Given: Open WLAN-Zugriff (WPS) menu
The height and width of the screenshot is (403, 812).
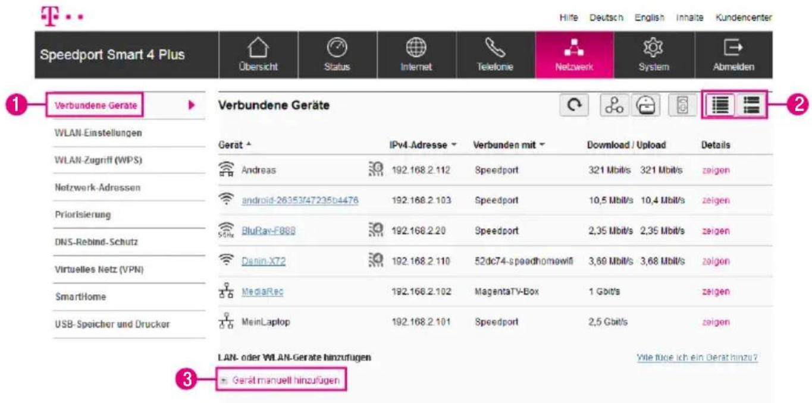Looking at the screenshot, I should click(129, 160).
